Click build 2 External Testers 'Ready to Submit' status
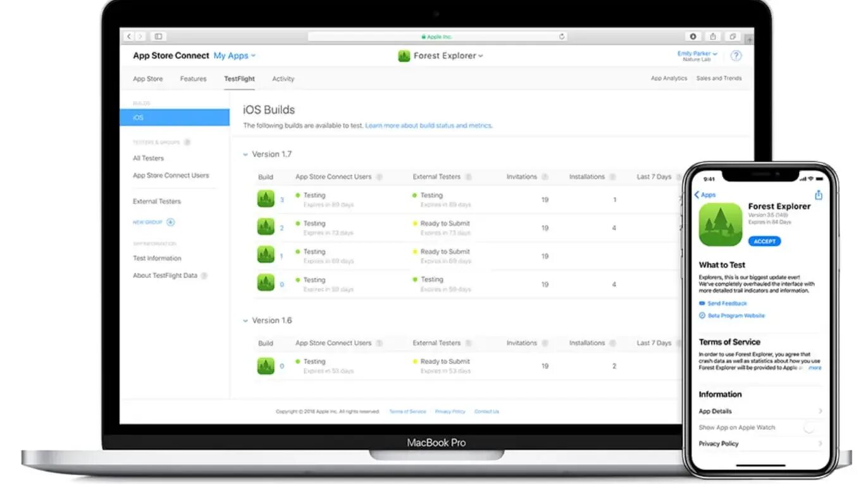 [445, 223]
